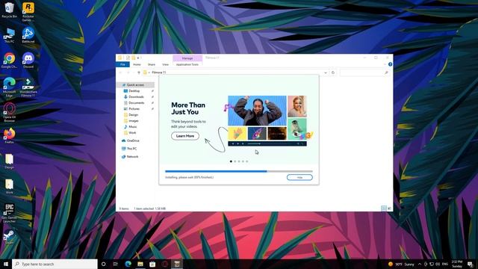The height and width of the screenshot is (269, 478).
Task: Select the Firefox desktop icon
Action: 9,136
